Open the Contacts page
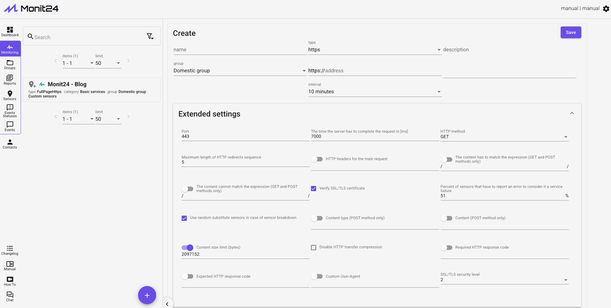 (10, 144)
